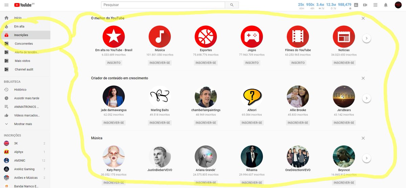Expand Mostrar mais in the library
The width and height of the screenshot is (406, 188).
tap(25, 124)
